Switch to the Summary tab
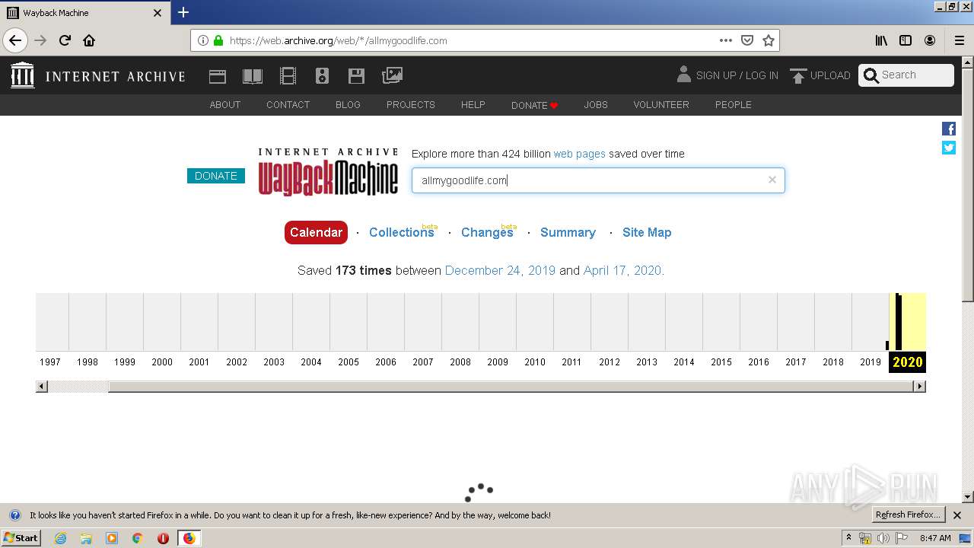974x548 pixels. (x=568, y=232)
